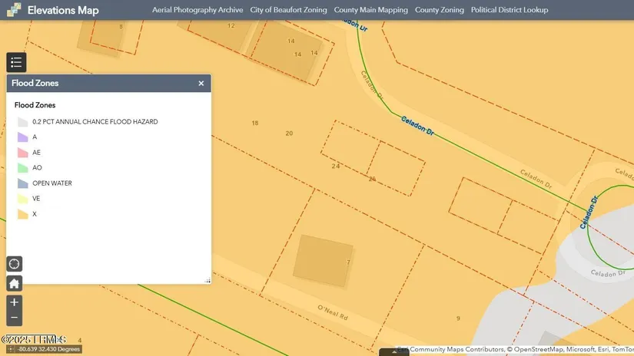Close the Flood Zones panel
Image resolution: width=634 pixels, height=356 pixels.
[201, 83]
